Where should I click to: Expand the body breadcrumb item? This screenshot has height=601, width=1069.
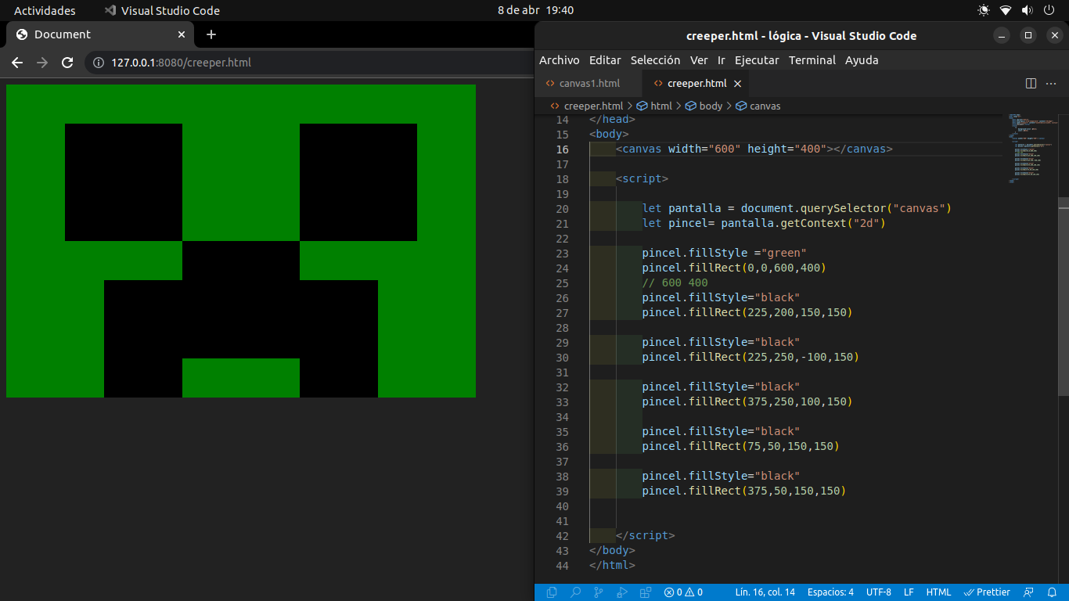(704, 106)
